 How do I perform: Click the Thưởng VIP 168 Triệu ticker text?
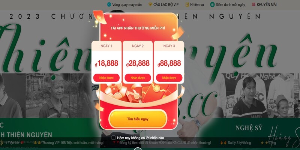point(73,143)
